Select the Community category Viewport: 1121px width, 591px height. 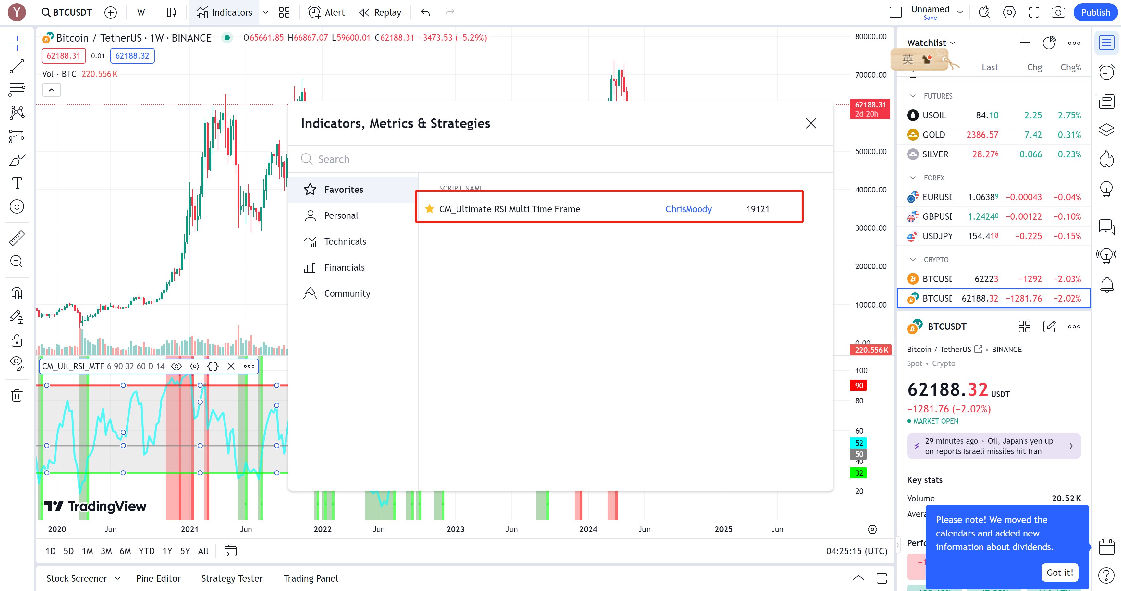(353, 293)
